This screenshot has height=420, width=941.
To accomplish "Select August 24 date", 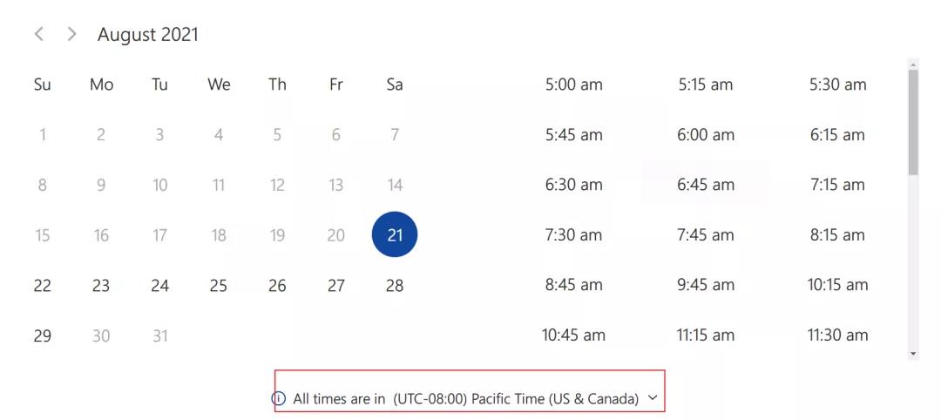I will (x=159, y=286).
